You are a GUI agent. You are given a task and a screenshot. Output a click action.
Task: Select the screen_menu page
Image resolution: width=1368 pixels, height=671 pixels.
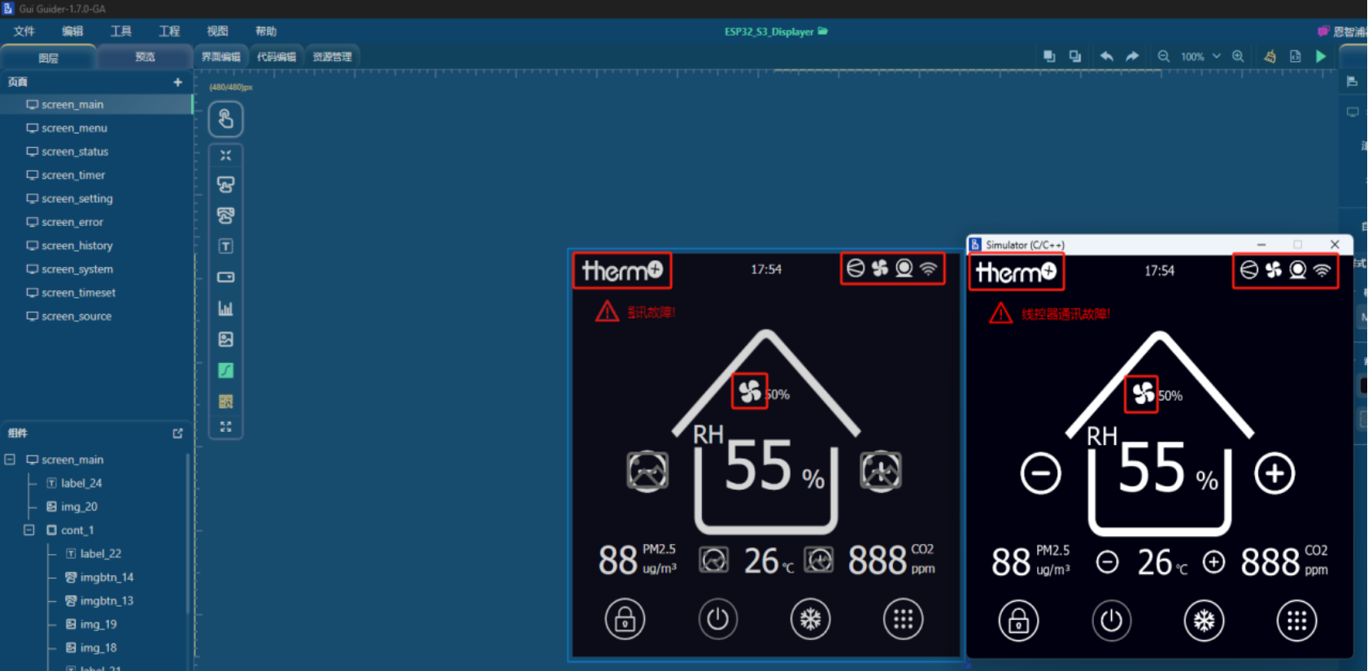(x=96, y=129)
